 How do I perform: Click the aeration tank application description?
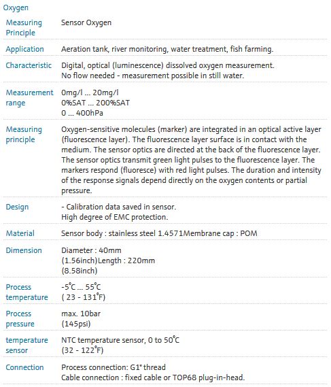167,49
